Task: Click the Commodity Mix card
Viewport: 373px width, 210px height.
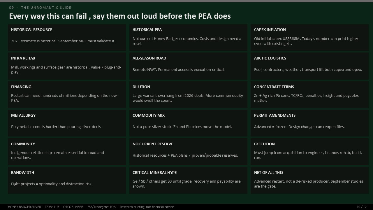Action: 188,123
